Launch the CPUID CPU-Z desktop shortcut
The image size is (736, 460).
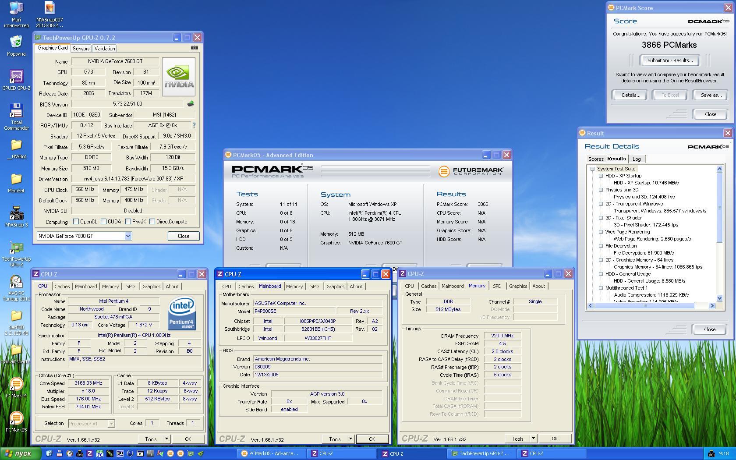tap(16, 80)
